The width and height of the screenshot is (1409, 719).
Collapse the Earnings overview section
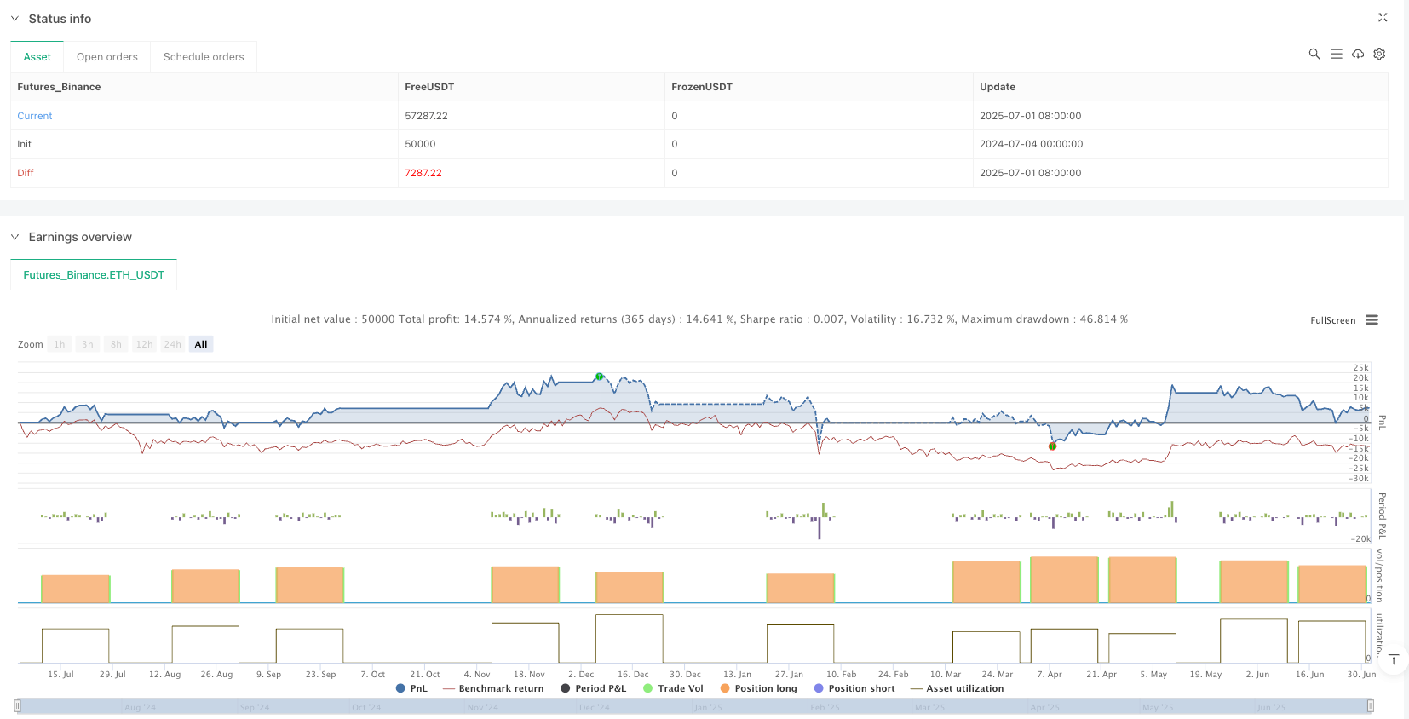point(14,237)
